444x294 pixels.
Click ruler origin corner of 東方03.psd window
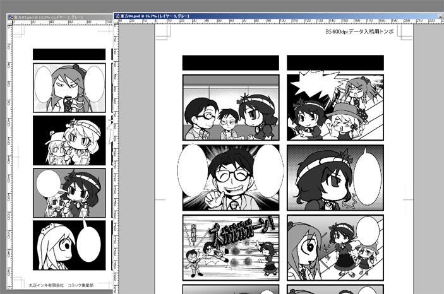click(9, 22)
